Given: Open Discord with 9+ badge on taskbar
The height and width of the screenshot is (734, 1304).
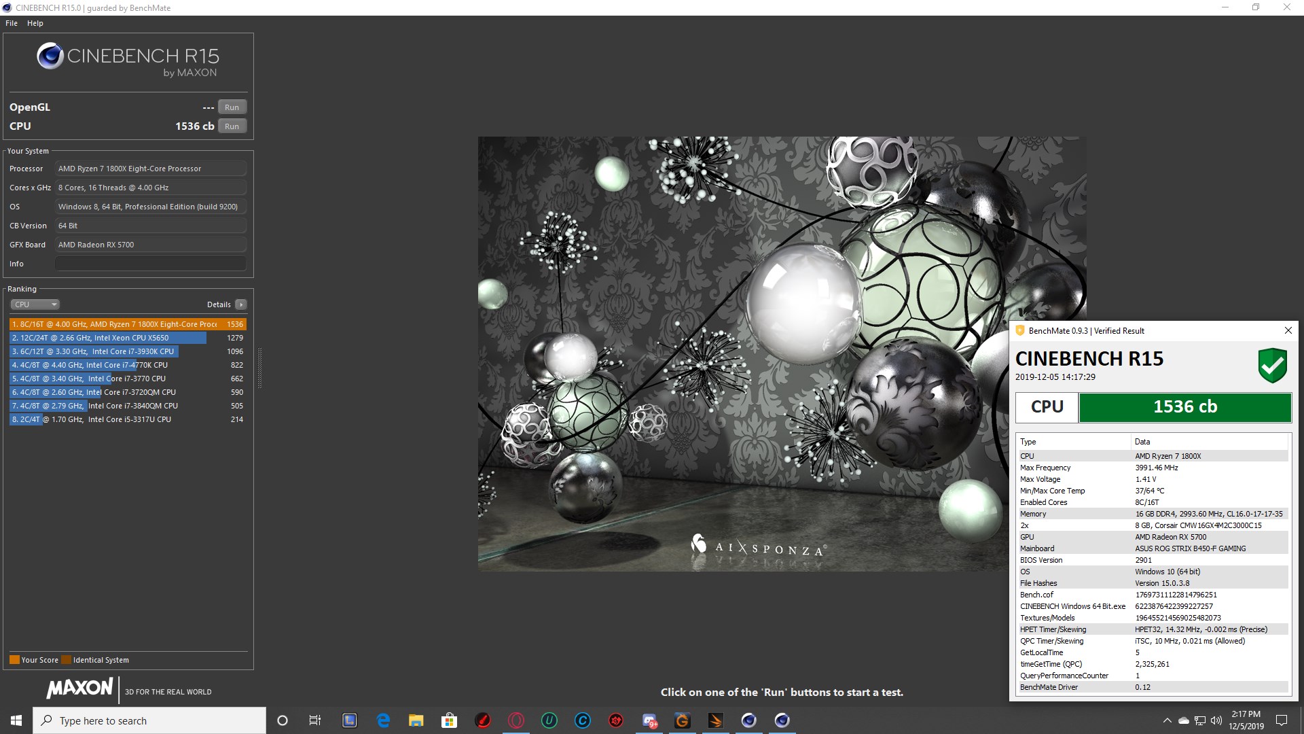Looking at the screenshot, I should pyautogui.click(x=649, y=720).
